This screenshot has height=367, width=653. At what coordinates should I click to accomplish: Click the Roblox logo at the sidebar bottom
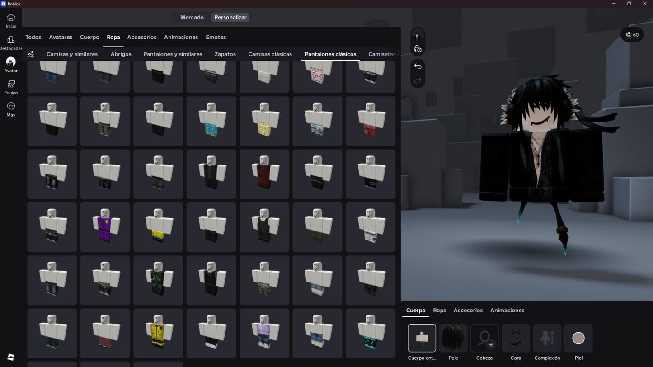click(x=11, y=357)
